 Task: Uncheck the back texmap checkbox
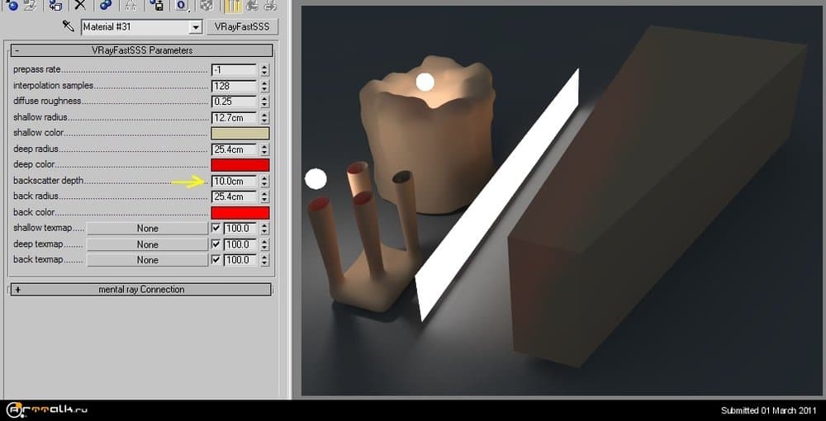coord(216,260)
